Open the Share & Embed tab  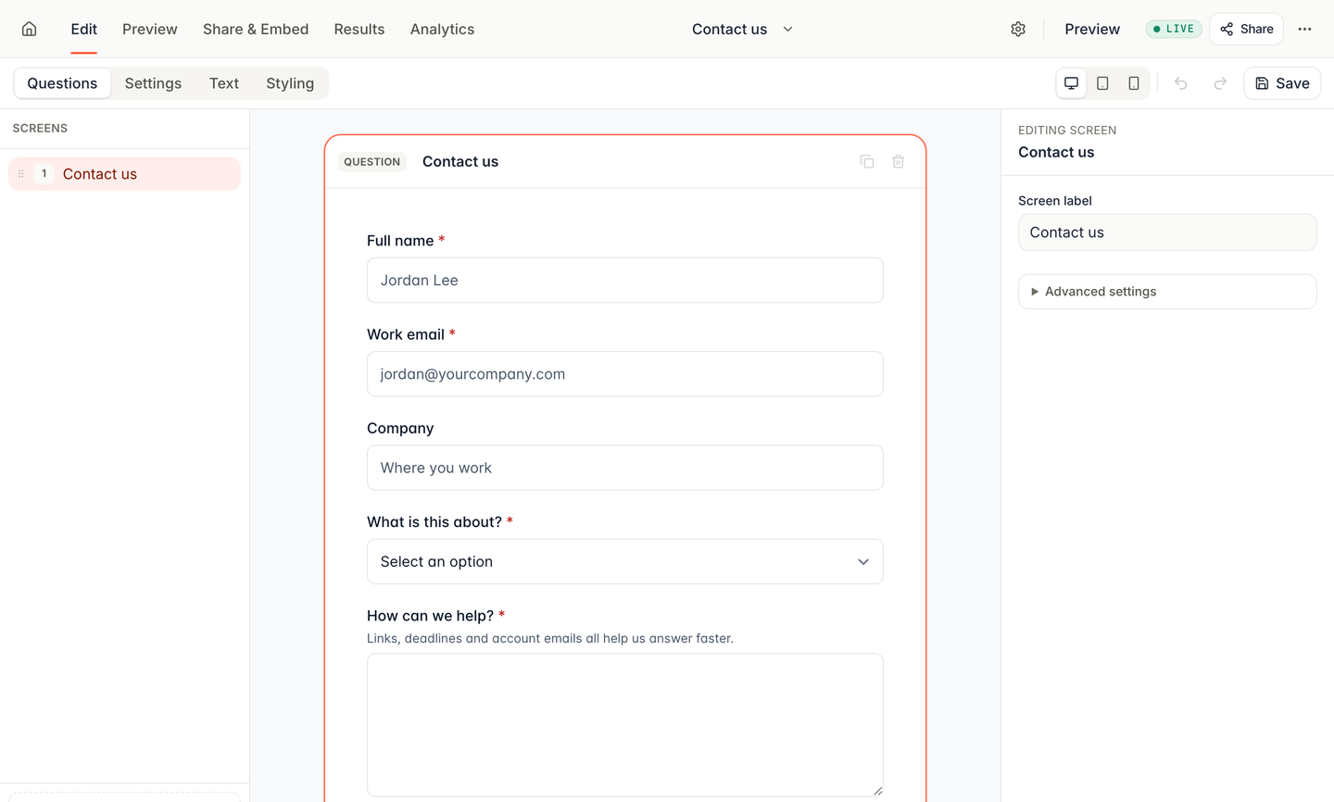tap(256, 29)
